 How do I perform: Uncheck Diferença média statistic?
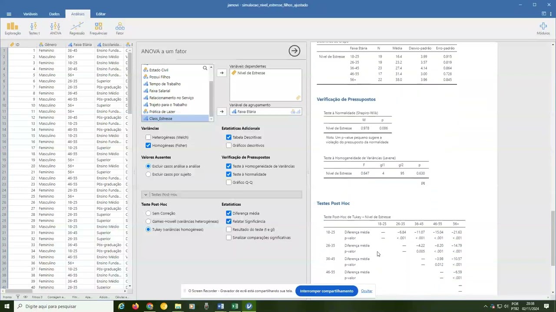(x=228, y=213)
